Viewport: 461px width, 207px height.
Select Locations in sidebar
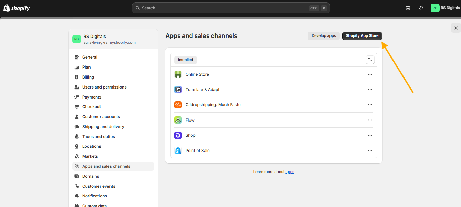(x=113, y=146)
